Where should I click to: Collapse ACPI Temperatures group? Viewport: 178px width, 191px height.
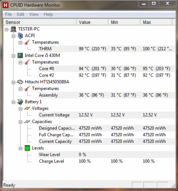click(20, 43)
